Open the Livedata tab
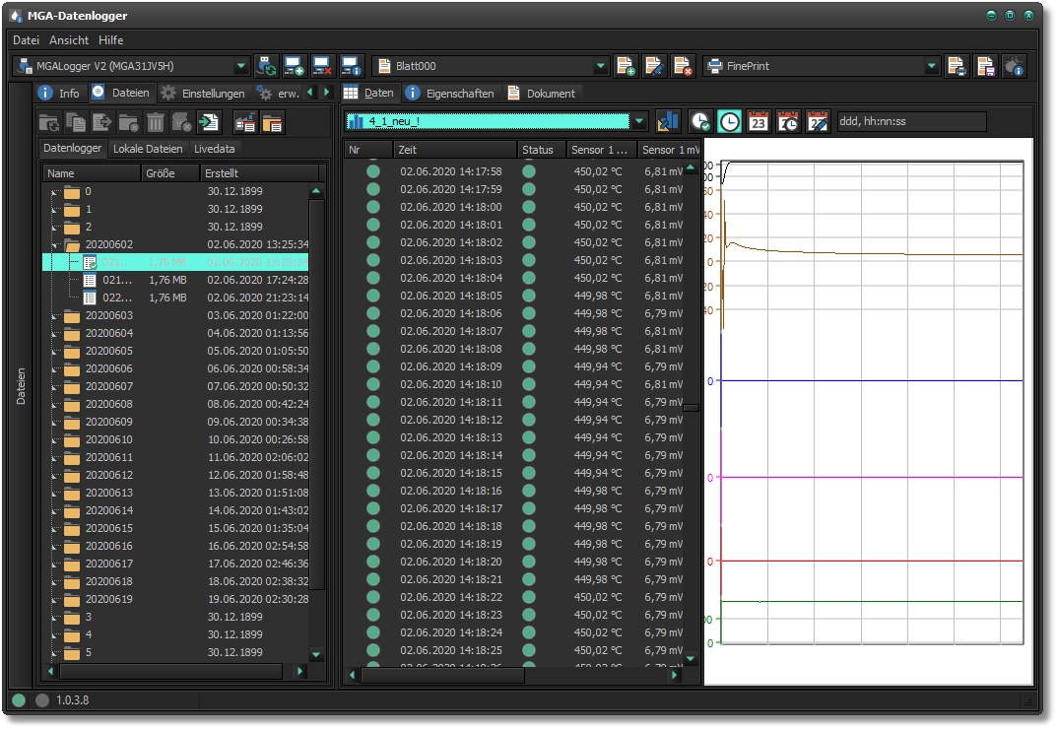The width and height of the screenshot is (1057, 729). point(215,149)
